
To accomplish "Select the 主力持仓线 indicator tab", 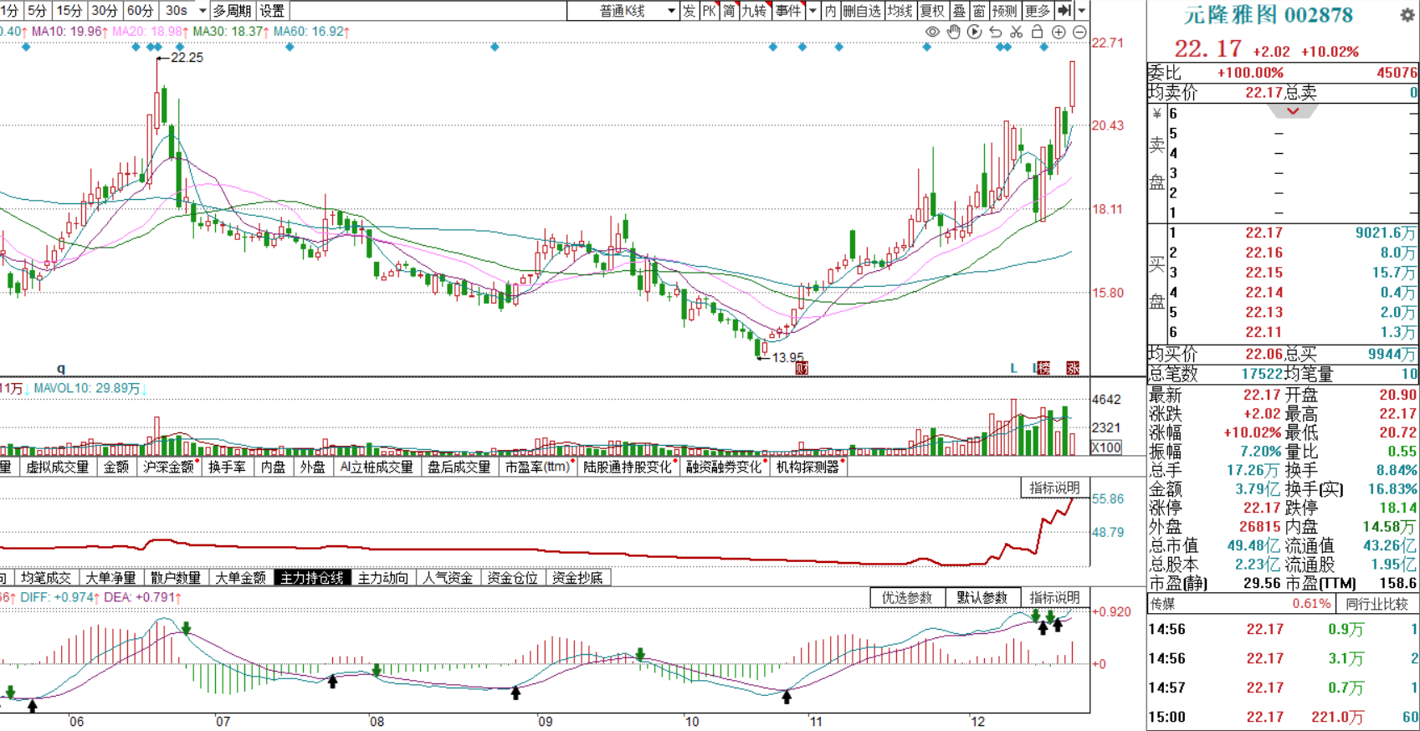I will [x=312, y=577].
